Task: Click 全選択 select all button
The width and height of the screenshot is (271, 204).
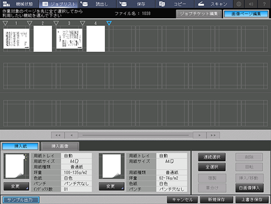Action: pyautogui.click(x=212, y=167)
